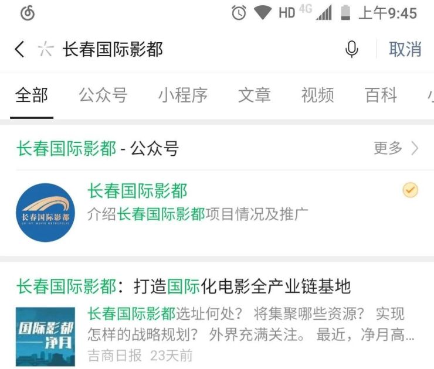434x369 pixels.
Task: Switch to the 文章 tab
Action: [x=255, y=95]
